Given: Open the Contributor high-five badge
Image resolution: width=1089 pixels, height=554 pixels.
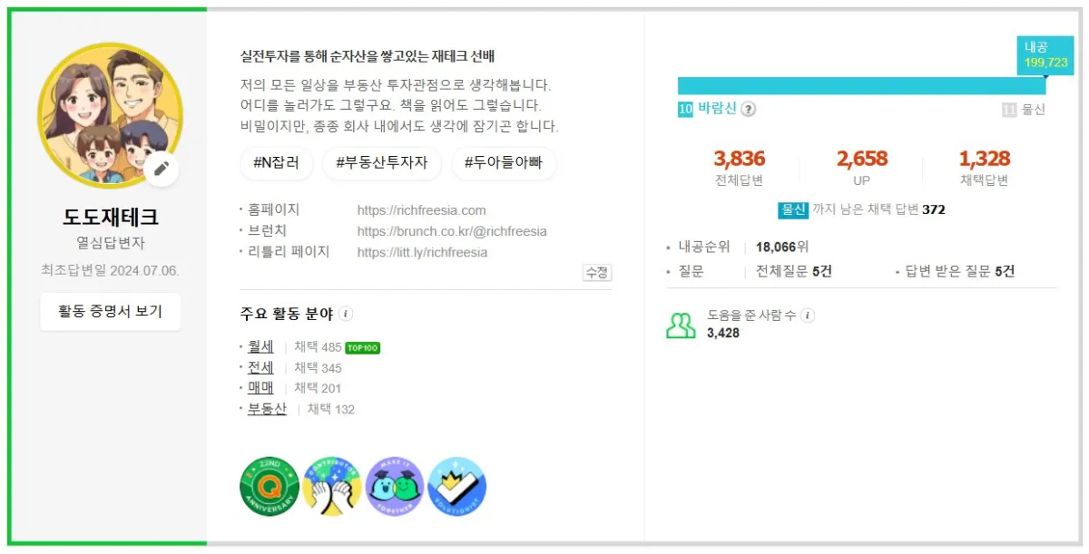Looking at the screenshot, I should [x=333, y=487].
